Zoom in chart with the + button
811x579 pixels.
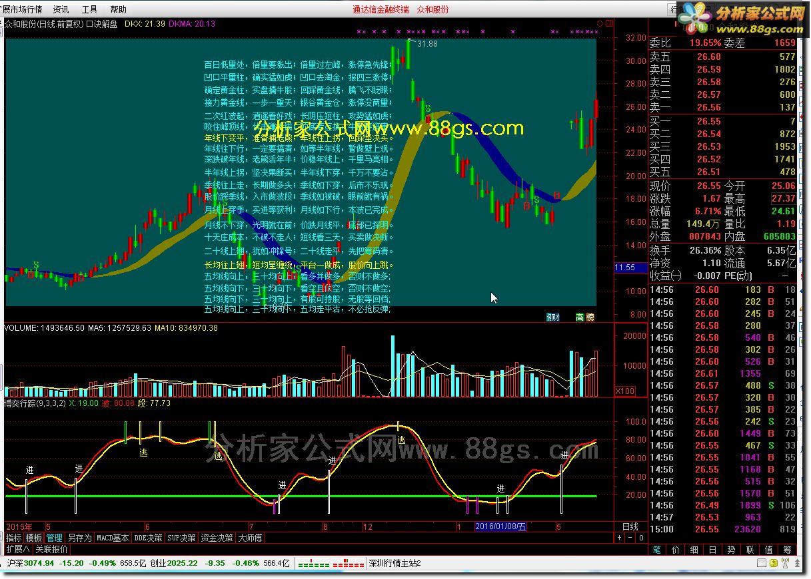pyautogui.click(x=619, y=538)
